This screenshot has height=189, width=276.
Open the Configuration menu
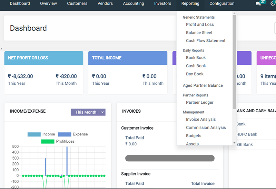[222, 3]
